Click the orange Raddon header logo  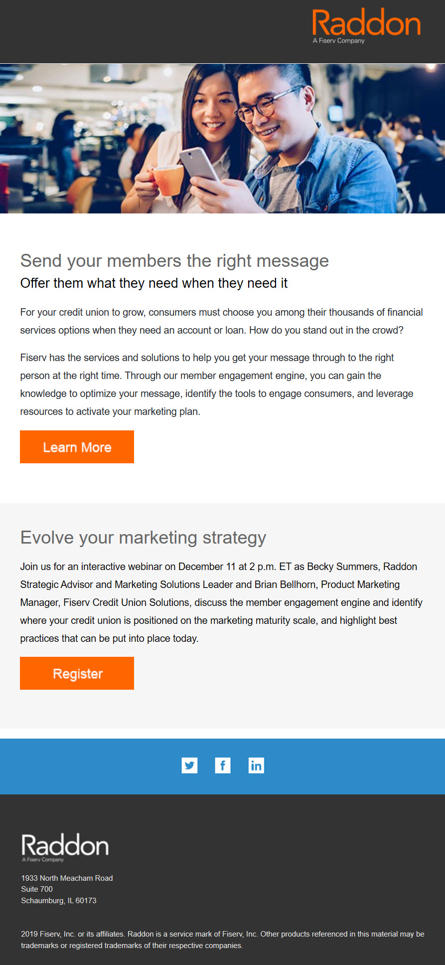pyautogui.click(x=366, y=26)
